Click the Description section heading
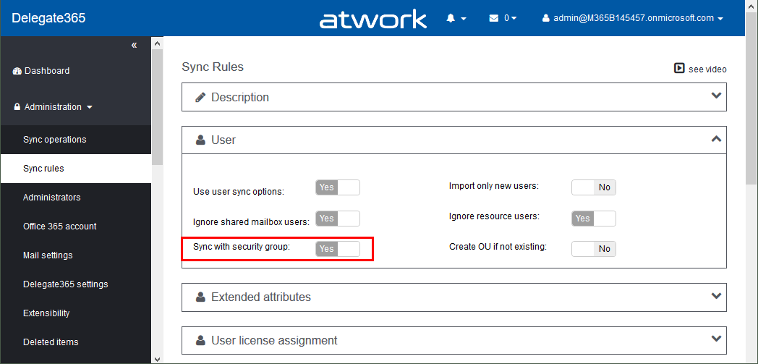 pos(240,97)
